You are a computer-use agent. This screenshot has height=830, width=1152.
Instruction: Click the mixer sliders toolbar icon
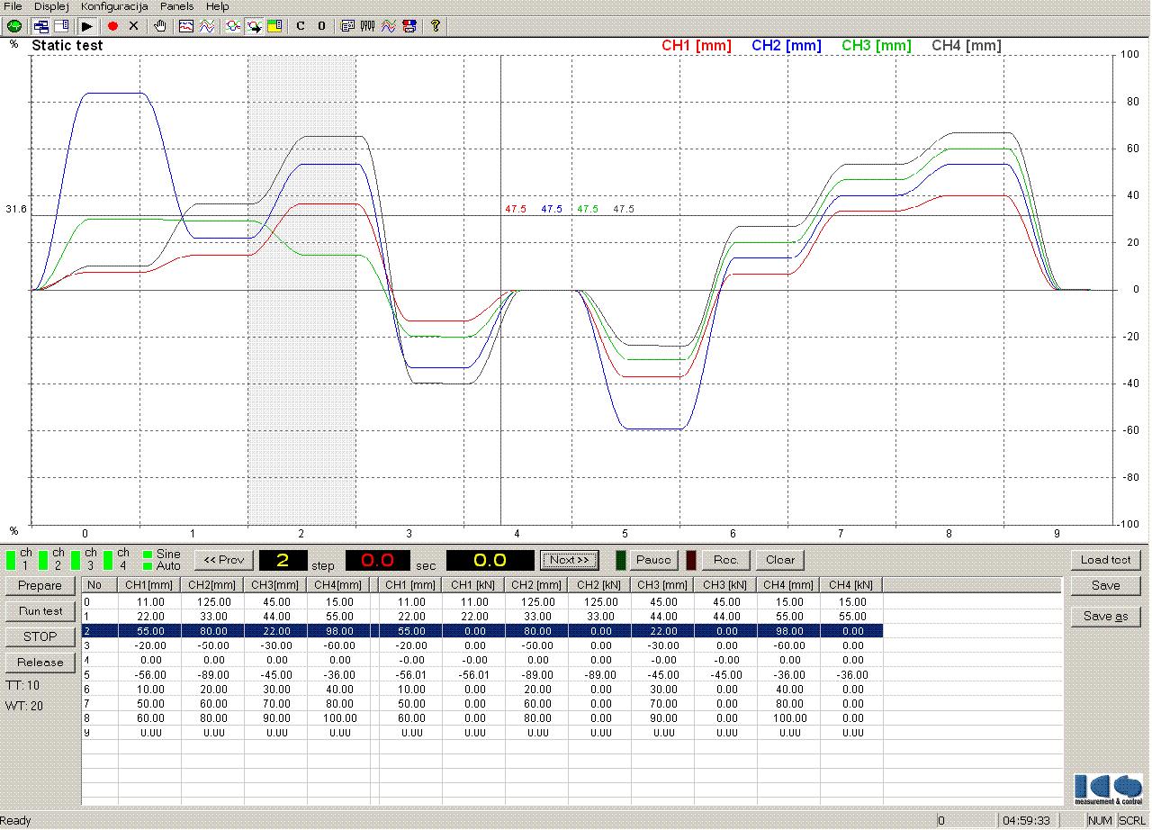[x=368, y=26]
